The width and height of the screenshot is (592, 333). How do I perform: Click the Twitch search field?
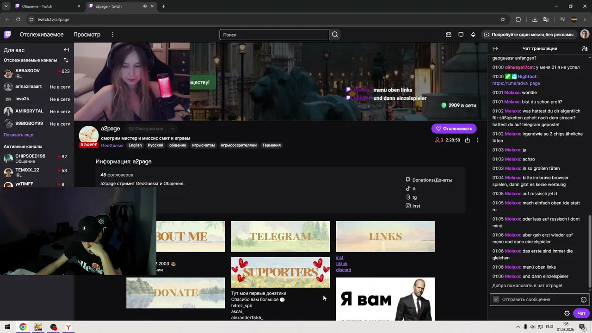click(274, 35)
